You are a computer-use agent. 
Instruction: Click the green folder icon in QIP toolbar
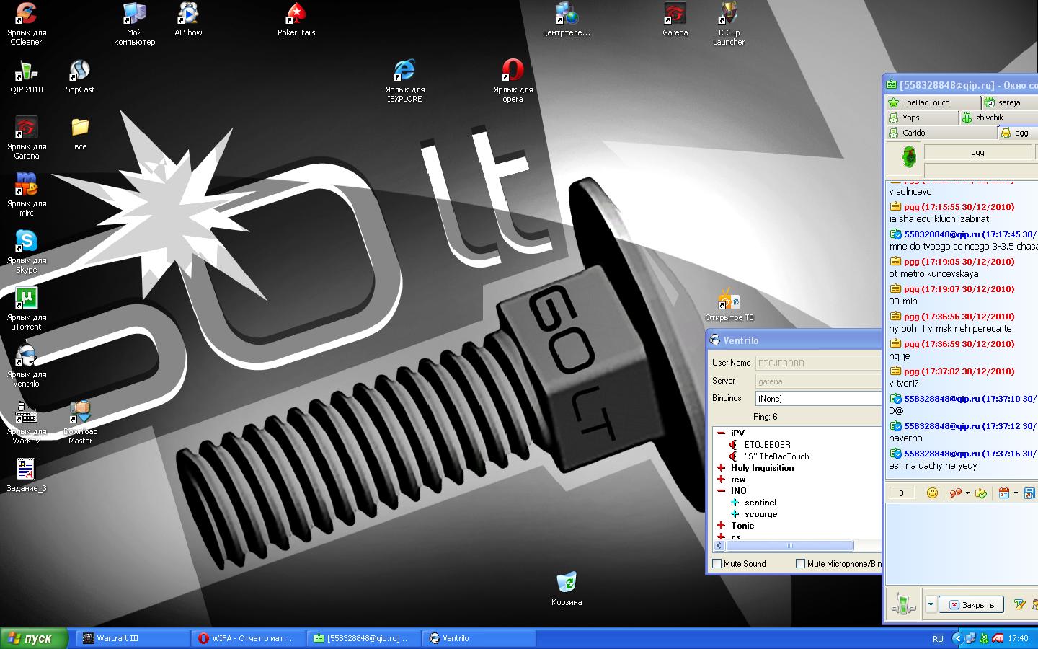click(x=980, y=493)
